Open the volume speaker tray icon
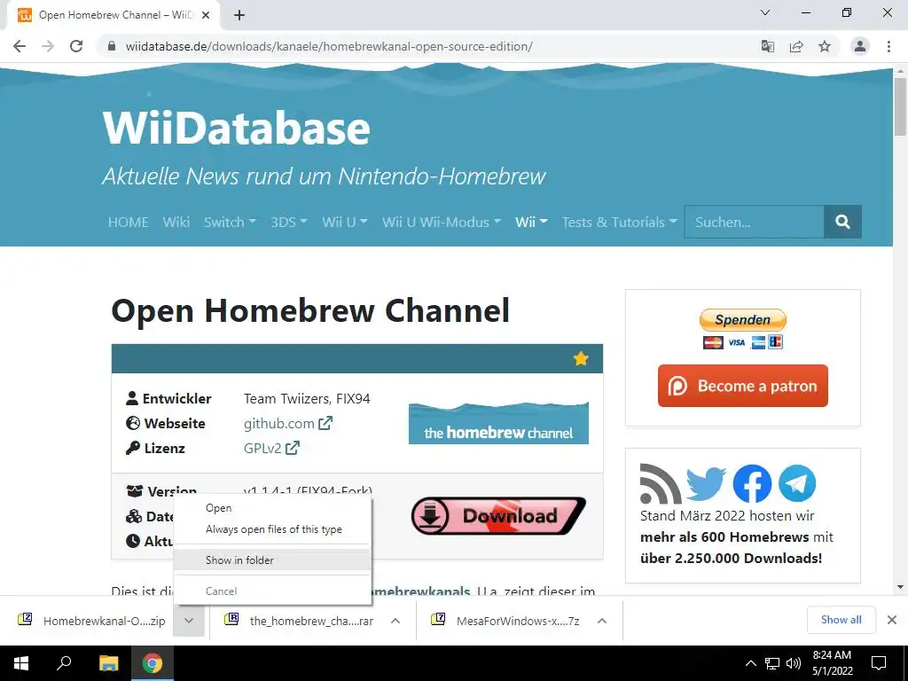Screen dimensions: 908x681 794,663
